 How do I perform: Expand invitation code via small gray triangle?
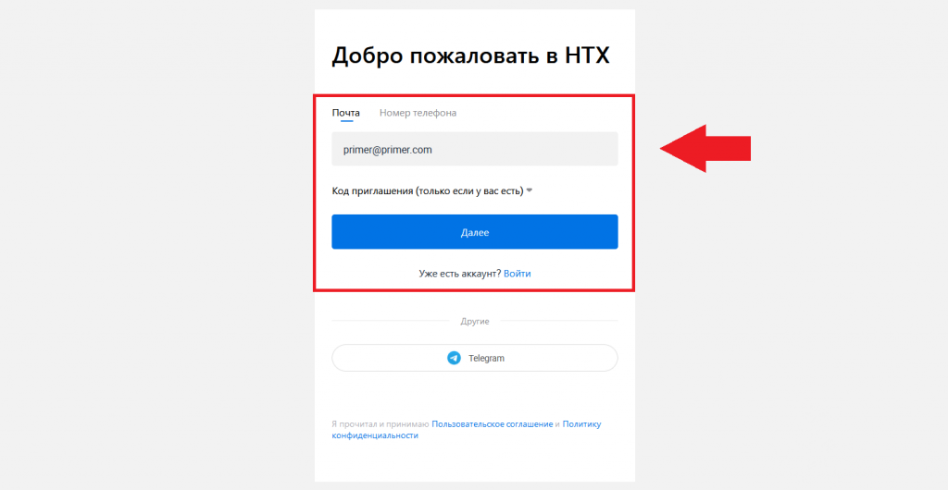click(x=529, y=190)
